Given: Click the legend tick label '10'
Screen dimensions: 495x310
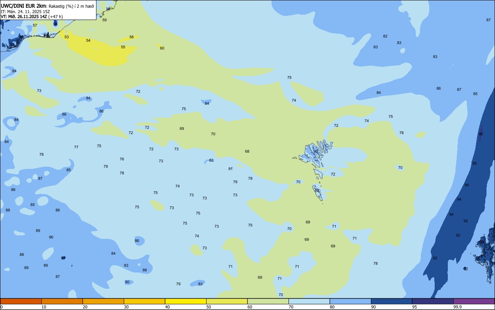Looking at the screenshot, I should click(x=44, y=307).
